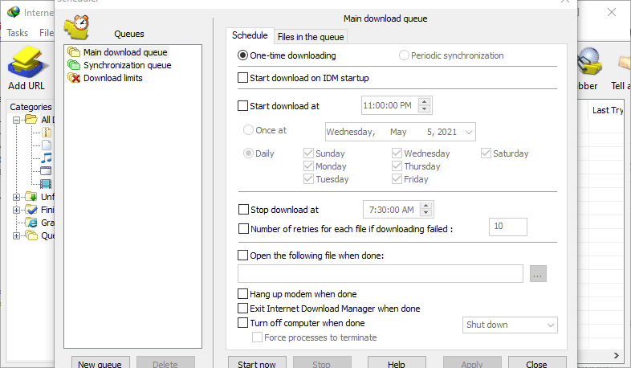Click the number of retries input field

[x=508, y=227]
